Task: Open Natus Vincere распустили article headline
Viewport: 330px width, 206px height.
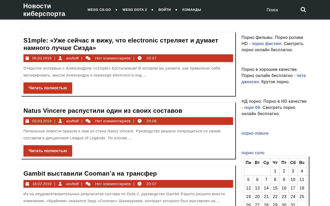Action: pyautogui.click(x=103, y=111)
